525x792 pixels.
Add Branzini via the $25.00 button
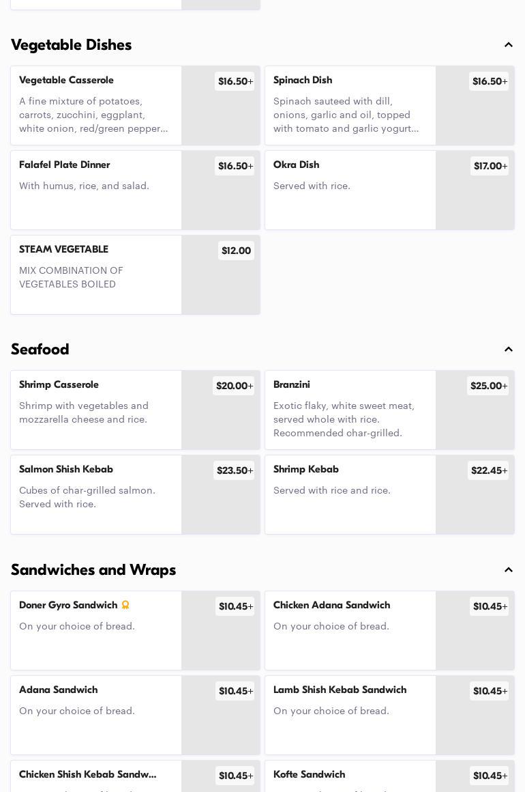coord(487,386)
